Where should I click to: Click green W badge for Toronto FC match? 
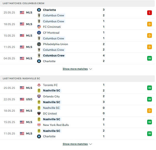pyautogui.click(x=150, y=88)
